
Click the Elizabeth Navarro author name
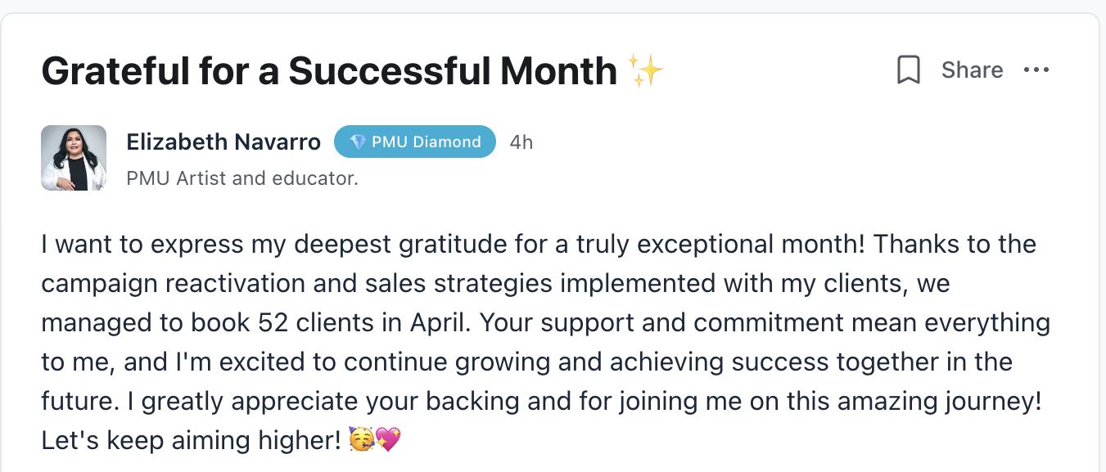point(223,142)
